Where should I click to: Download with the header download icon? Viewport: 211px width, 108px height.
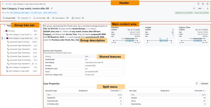tap(208, 8)
